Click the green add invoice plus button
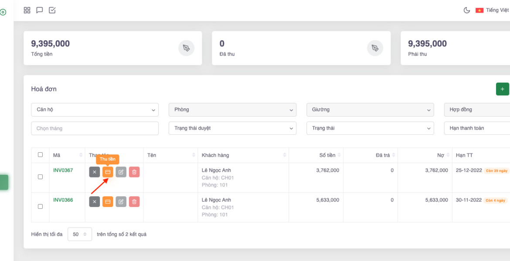Image resolution: width=510 pixels, height=261 pixels. (x=502, y=89)
